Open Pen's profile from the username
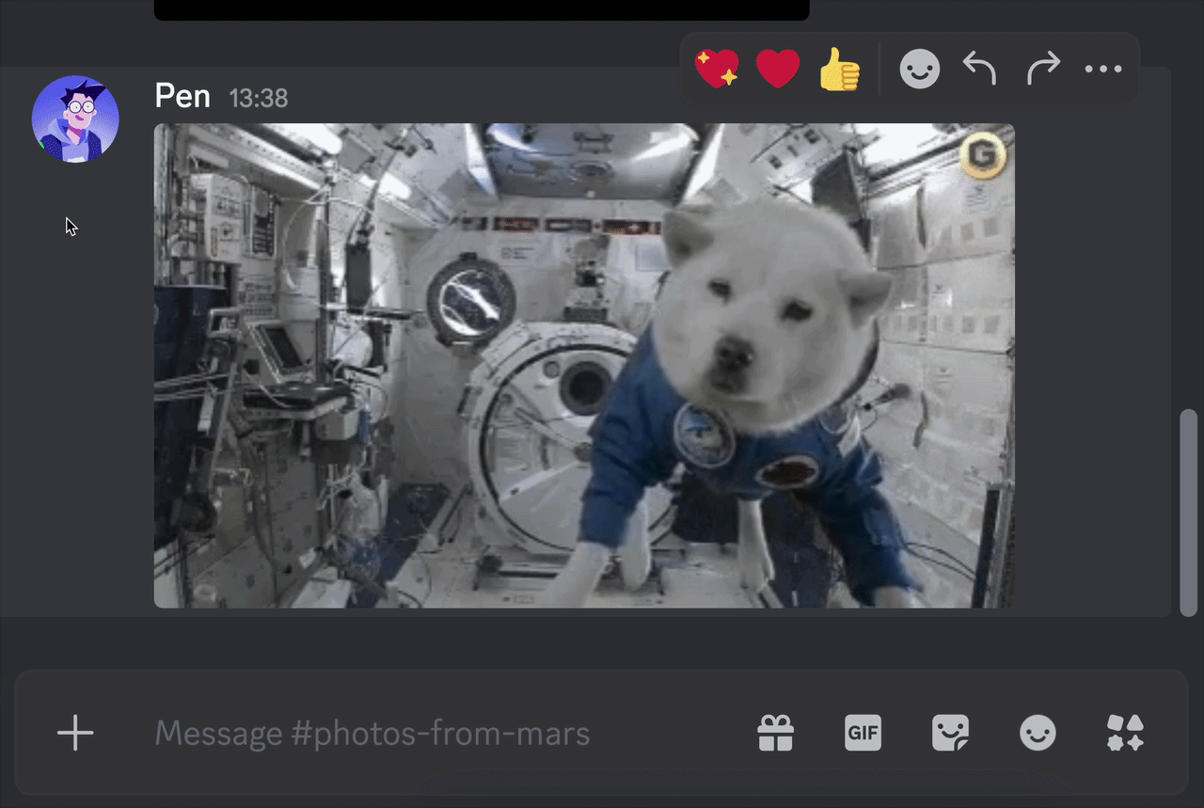1204x808 pixels. coord(182,96)
